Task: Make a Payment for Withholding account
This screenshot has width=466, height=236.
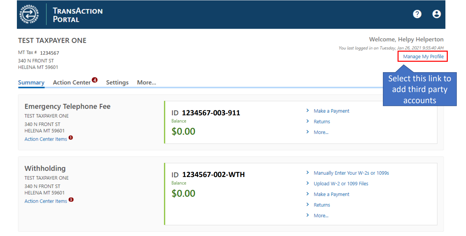Action: 331,195
